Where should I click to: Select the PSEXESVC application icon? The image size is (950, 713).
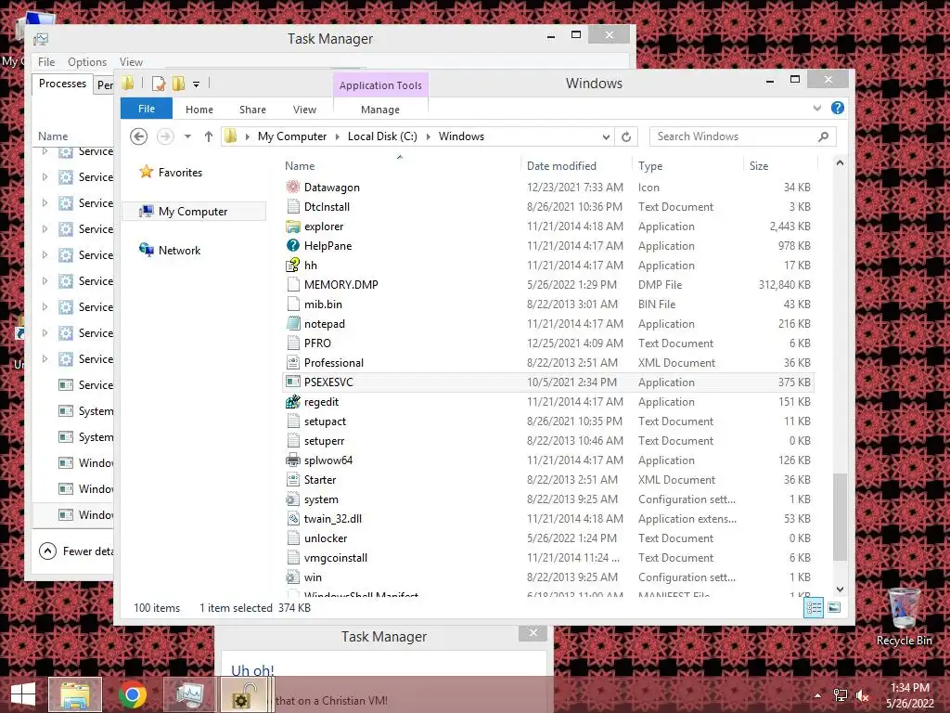[293, 382]
